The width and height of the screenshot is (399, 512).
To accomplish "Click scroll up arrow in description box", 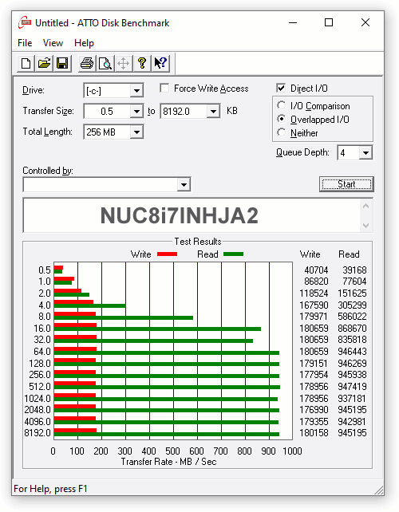I will (366, 206).
